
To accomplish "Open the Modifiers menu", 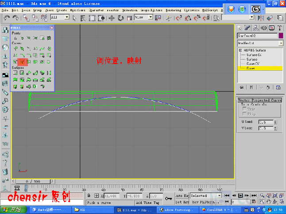I will (x=77, y=10).
